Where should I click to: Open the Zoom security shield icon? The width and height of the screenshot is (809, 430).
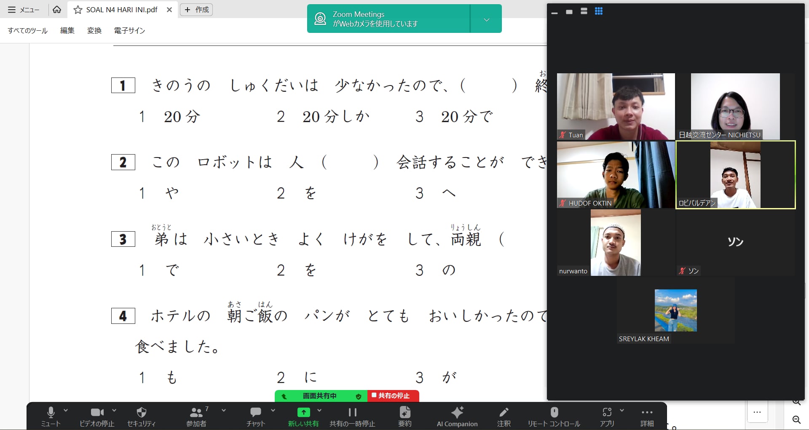coord(142,412)
